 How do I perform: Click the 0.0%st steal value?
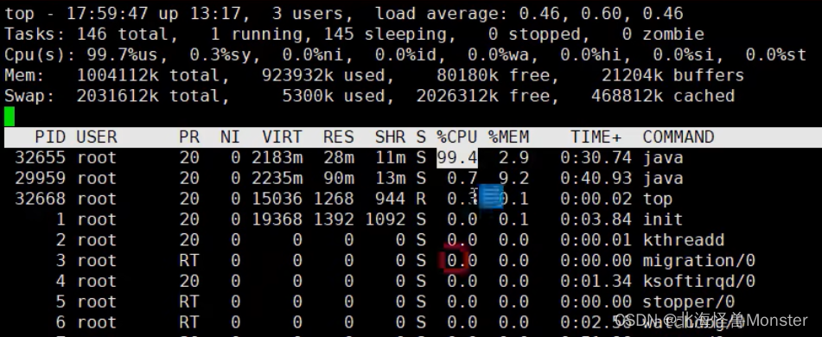click(x=776, y=54)
